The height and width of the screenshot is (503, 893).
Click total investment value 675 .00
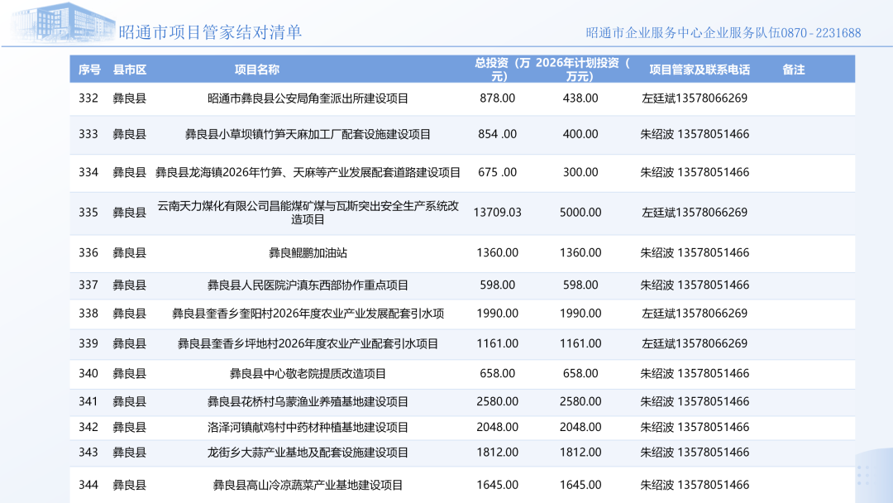pyautogui.click(x=497, y=172)
